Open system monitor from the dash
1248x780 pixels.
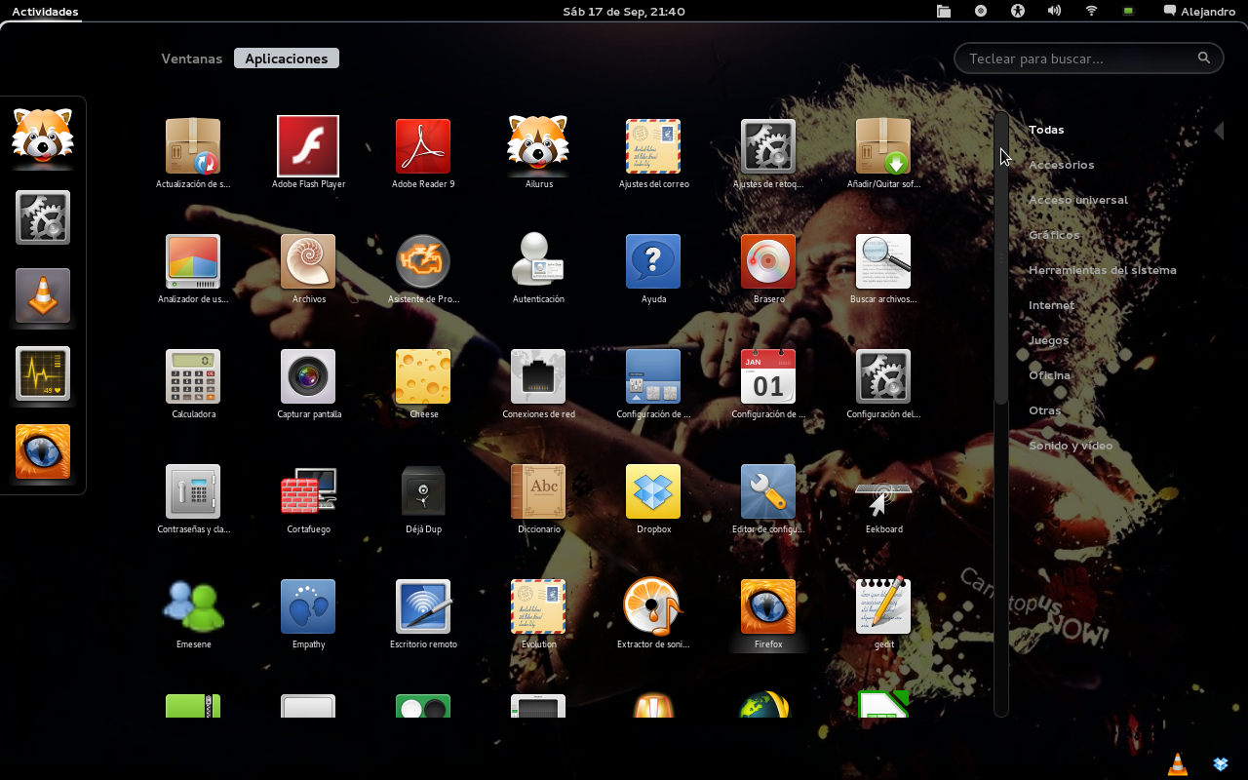pos(43,373)
